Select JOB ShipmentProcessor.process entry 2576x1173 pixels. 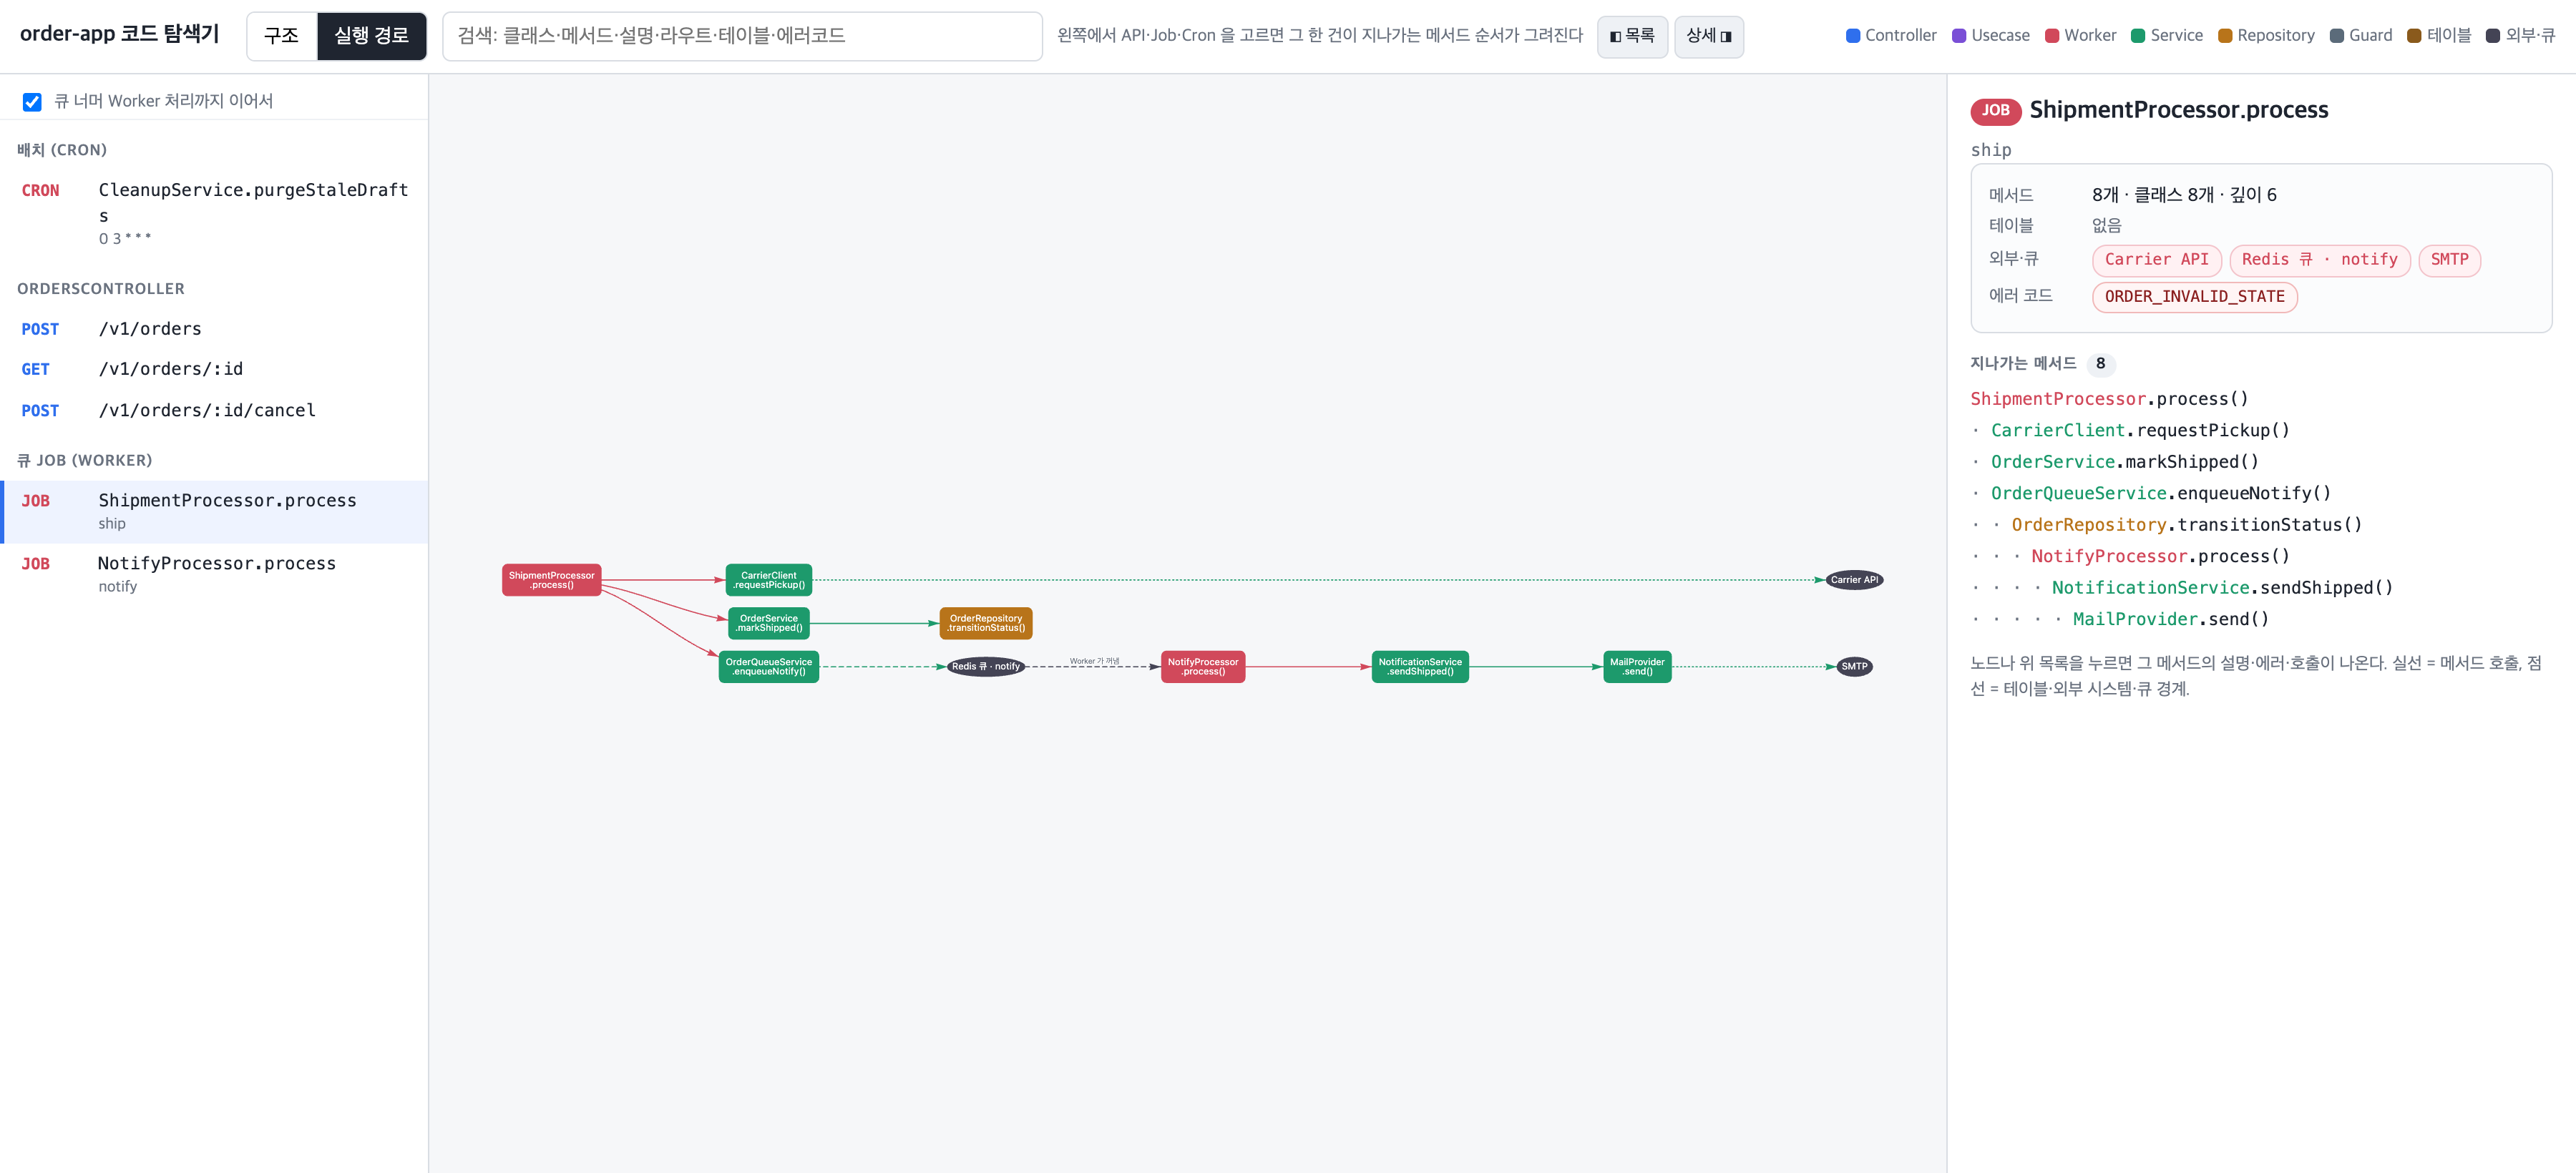214,511
